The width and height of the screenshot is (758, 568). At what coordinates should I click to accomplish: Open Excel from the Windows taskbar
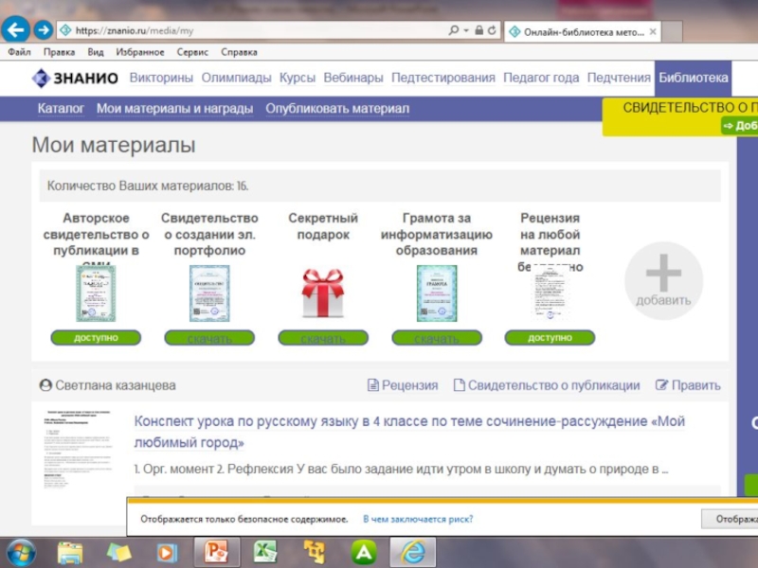coord(265,552)
